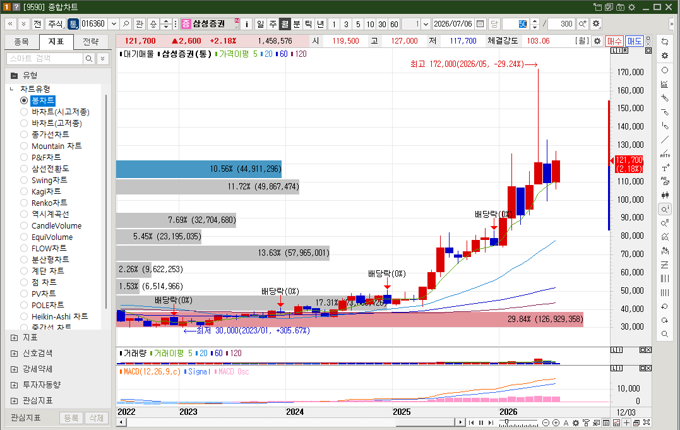
Task: Click the zoom out minus circle icon
Action: pyautogui.click(x=546, y=422)
